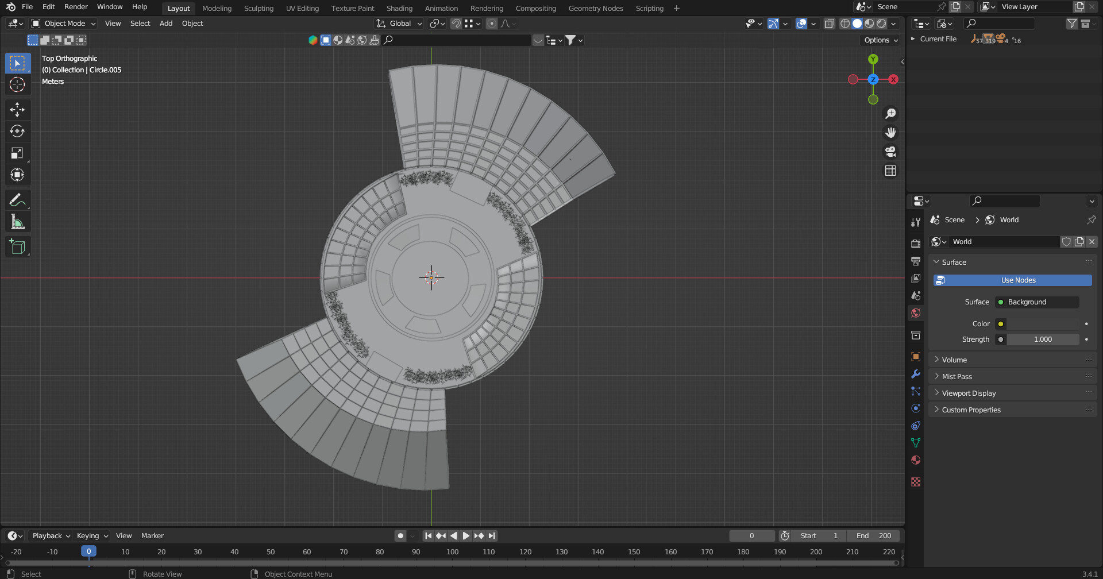Select the Move tool in the toolbar
This screenshot has height=579, width=1103.
[x=17, y=109]
